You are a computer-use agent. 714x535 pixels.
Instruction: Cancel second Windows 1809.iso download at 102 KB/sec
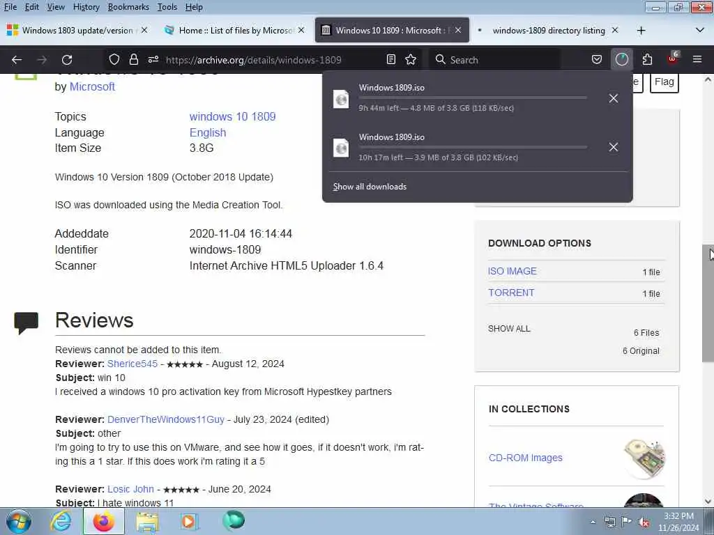click(614, 147)
